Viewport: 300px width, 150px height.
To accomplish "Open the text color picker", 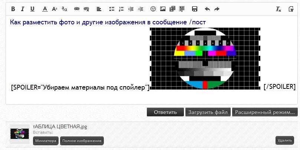I will click(x=45, y=9).
